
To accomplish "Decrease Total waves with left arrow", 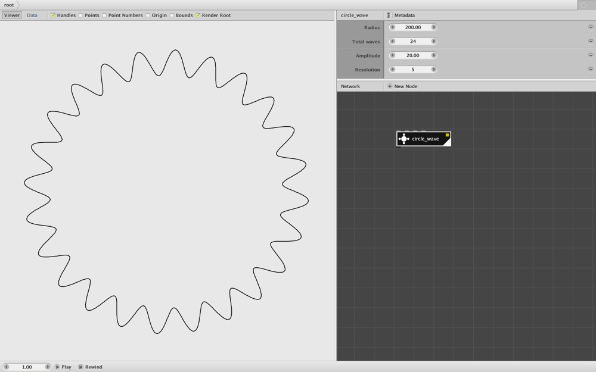I will [x=393, y=42].
